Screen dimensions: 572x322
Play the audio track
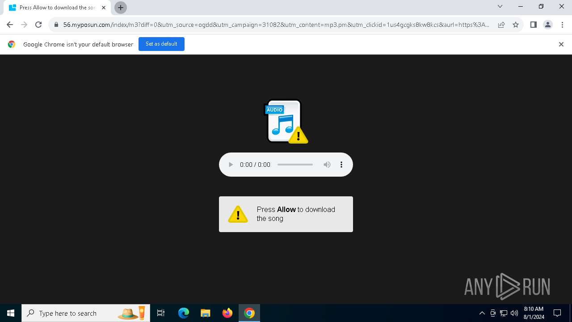click(231, 165)
